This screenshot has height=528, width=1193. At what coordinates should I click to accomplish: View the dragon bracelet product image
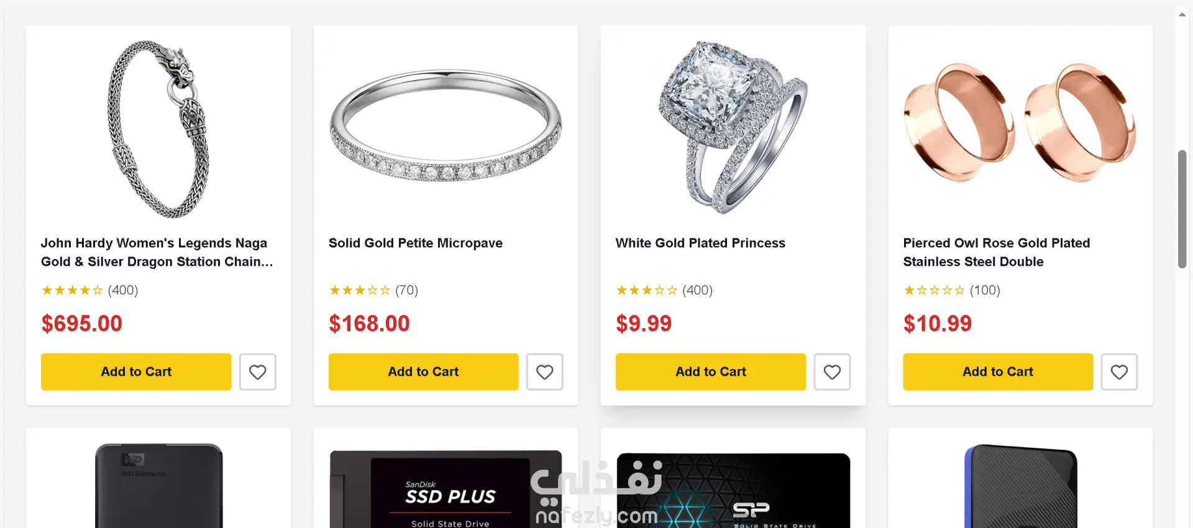158,129
